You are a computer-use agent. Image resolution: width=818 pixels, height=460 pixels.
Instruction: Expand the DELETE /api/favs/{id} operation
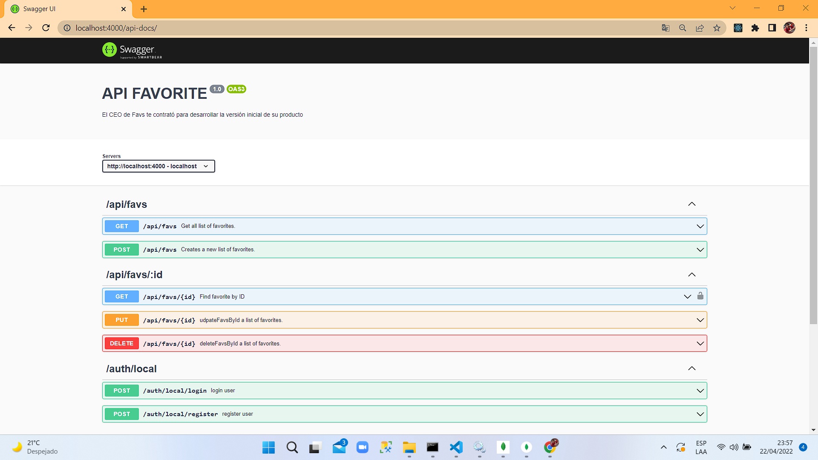(700, 343)
